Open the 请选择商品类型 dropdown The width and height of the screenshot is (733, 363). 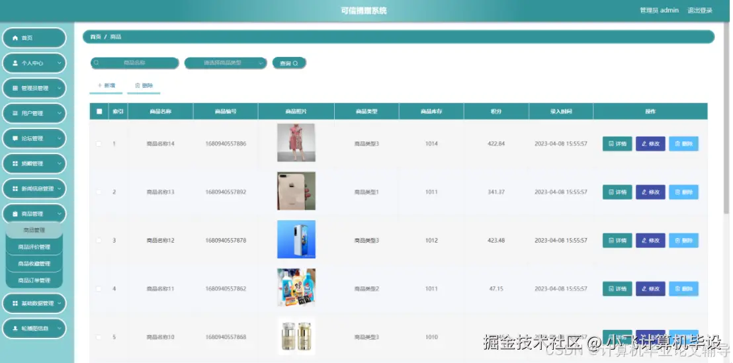point(226,63)
